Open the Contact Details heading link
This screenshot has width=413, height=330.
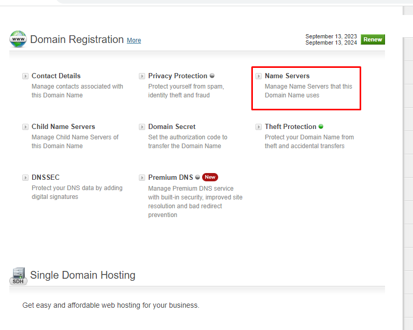(56, 76)
